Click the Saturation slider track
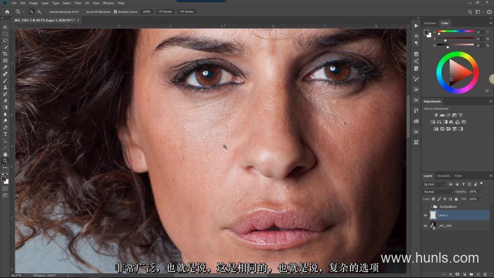 point(455,39)
